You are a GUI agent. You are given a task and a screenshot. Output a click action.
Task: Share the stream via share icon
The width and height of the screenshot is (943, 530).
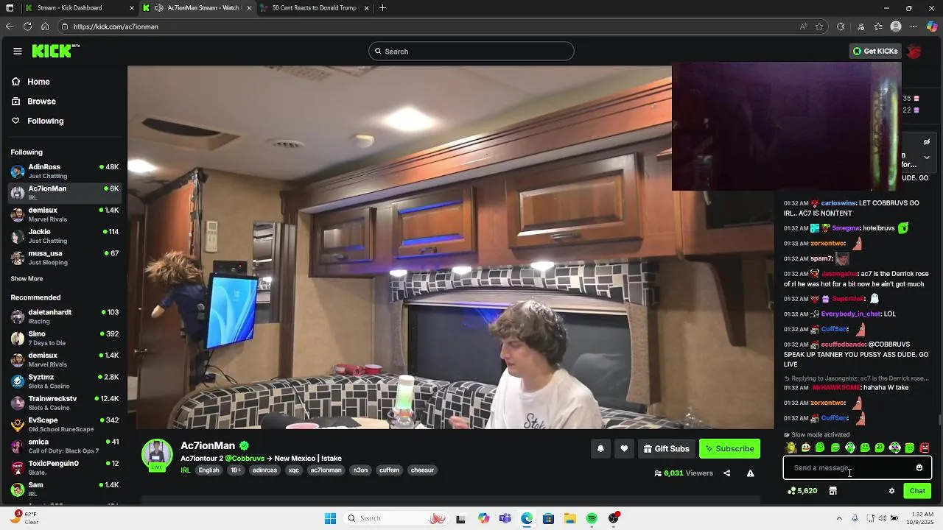click(727, 473)
